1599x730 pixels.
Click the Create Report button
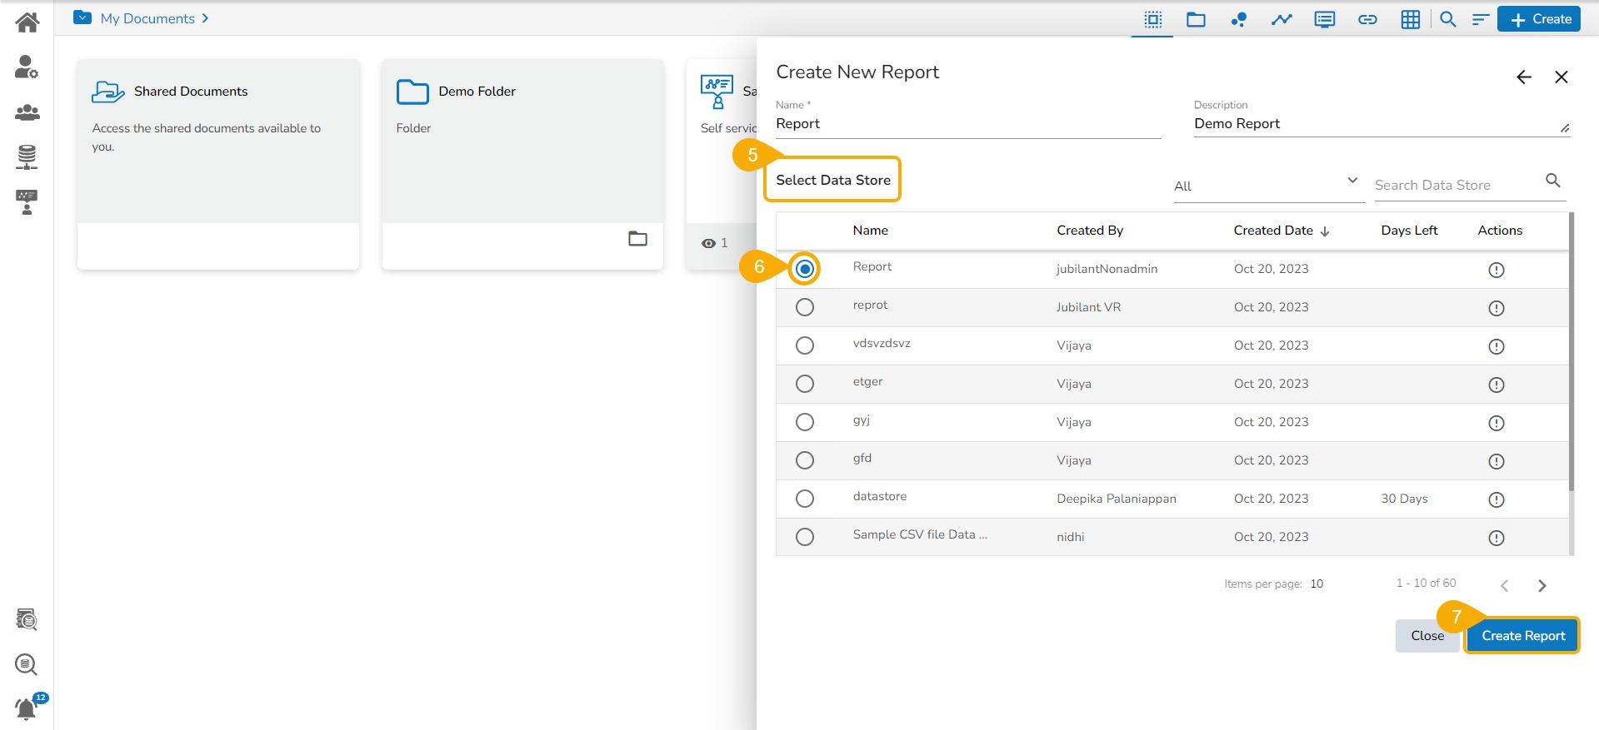(1522, 636)
